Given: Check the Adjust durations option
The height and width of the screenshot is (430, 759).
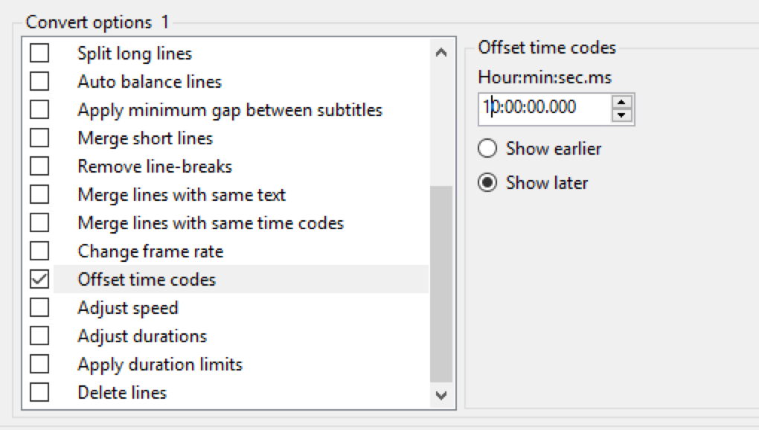Looking at the screenshot, I should [39, 336].
